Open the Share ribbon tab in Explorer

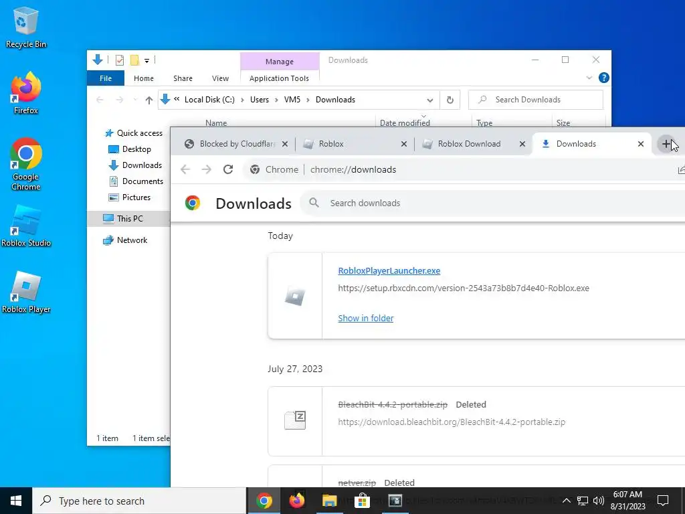(183, 78)
